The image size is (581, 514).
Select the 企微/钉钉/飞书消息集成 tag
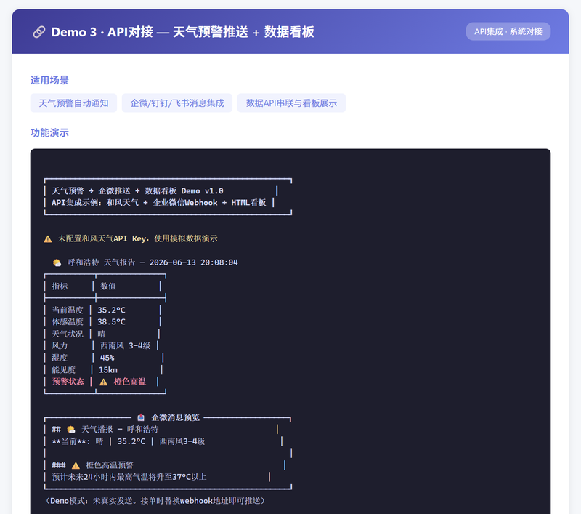177,103
